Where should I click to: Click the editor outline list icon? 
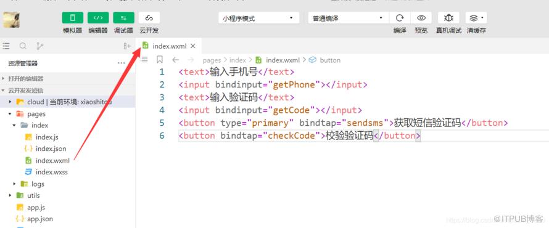click(144, 60)
